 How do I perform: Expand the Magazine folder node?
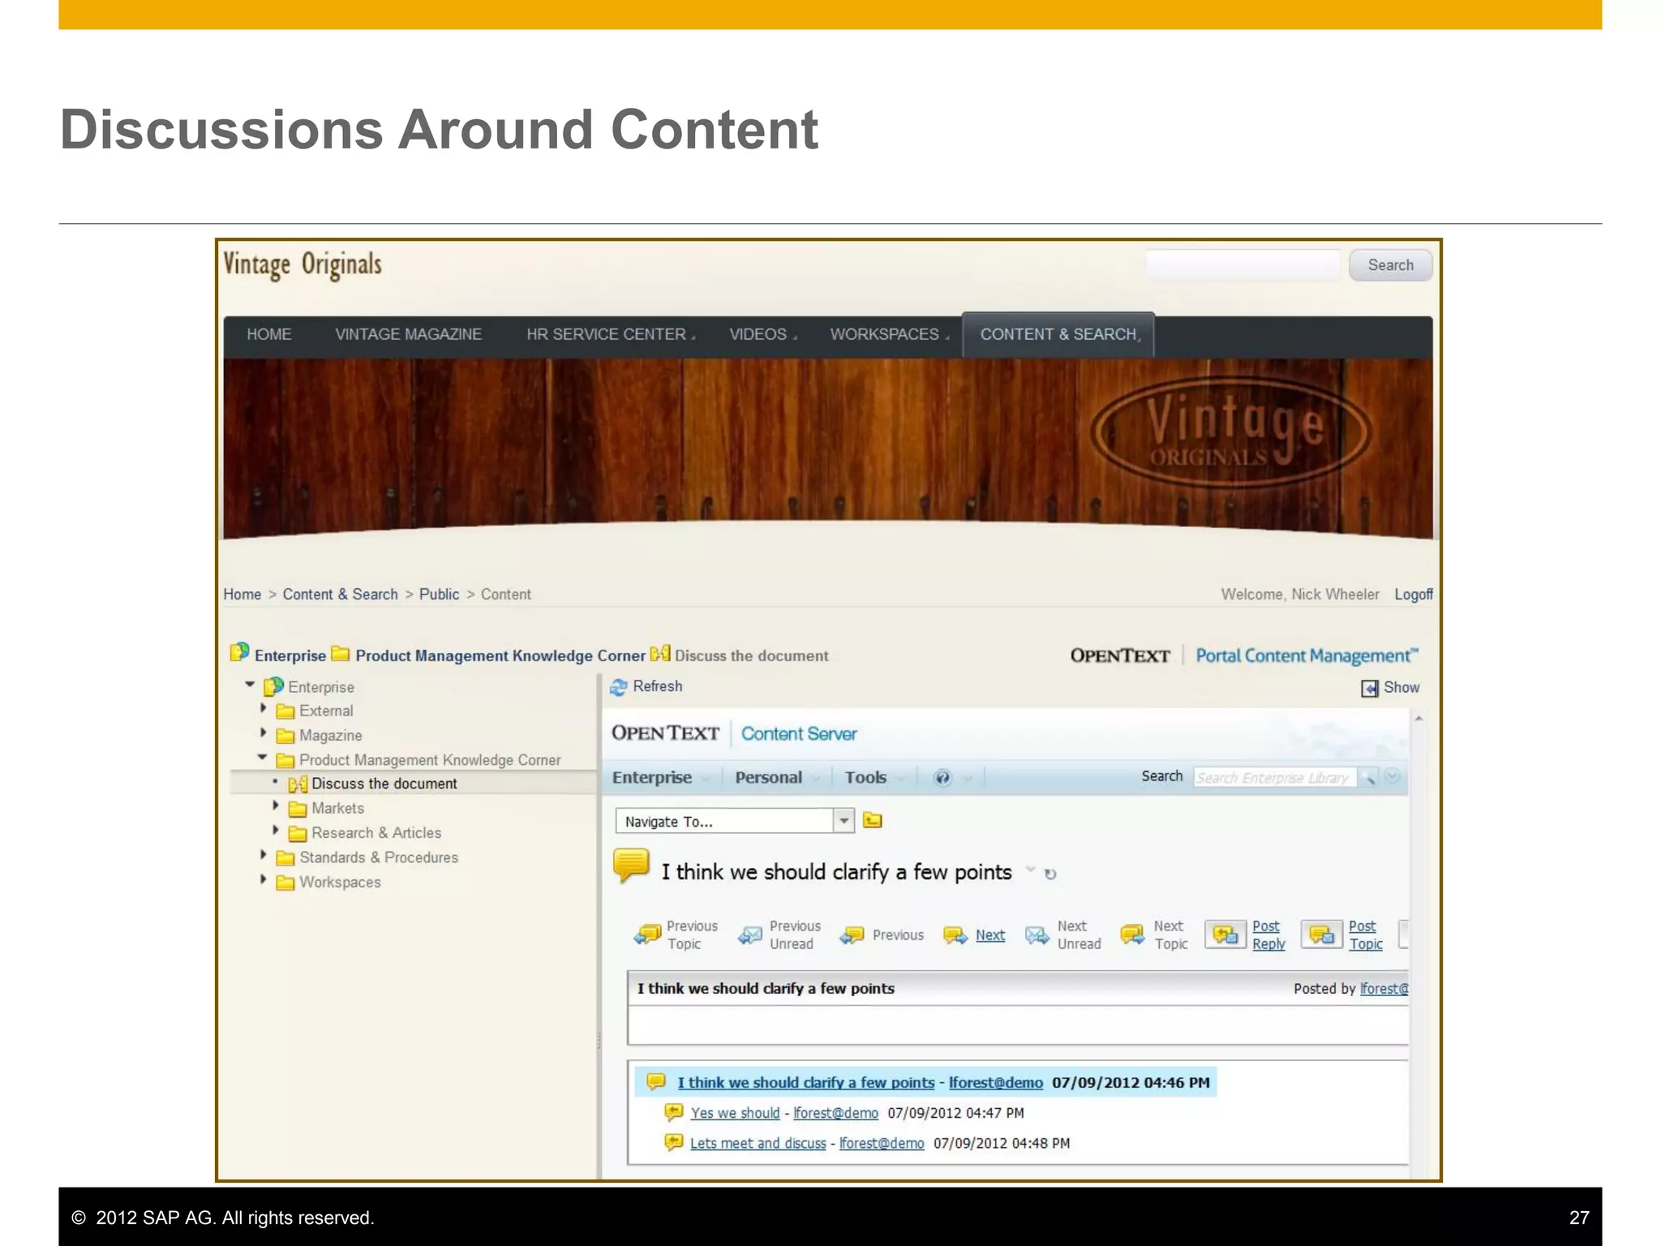coord(263,733)
